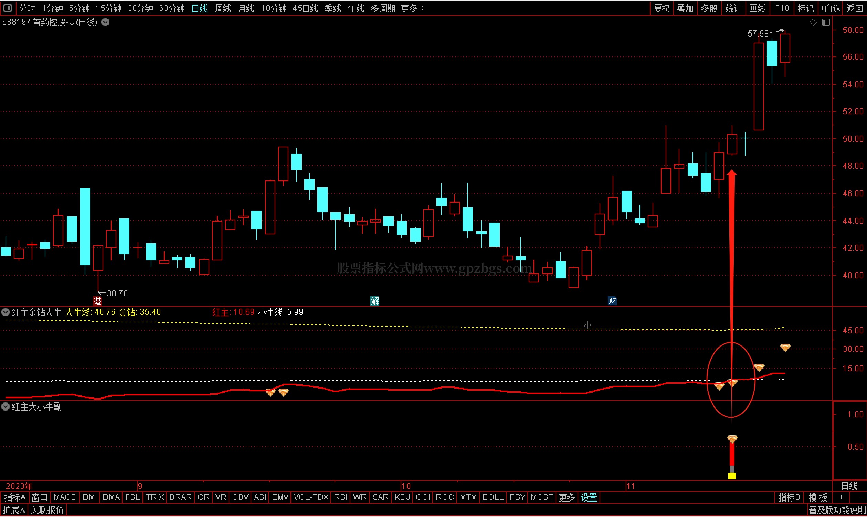Select DMA indicator
Viewport: 867px width, 517px height.
click(111, 497)
